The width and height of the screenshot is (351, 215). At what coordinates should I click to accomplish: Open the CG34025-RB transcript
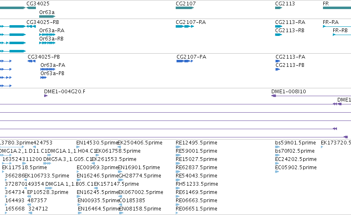point(42,22)
